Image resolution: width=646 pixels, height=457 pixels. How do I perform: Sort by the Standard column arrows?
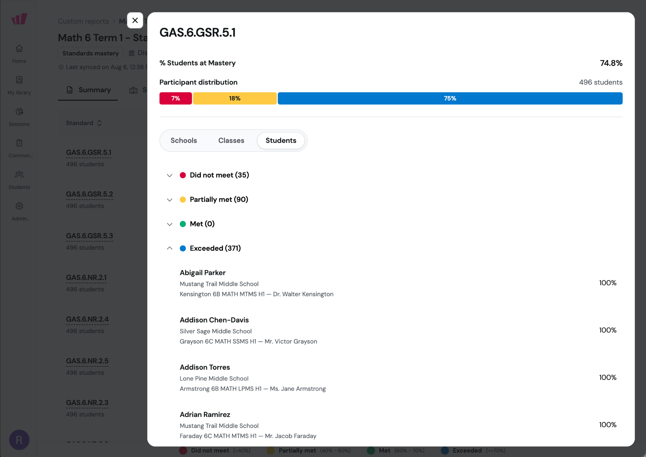tap(99, 123)
